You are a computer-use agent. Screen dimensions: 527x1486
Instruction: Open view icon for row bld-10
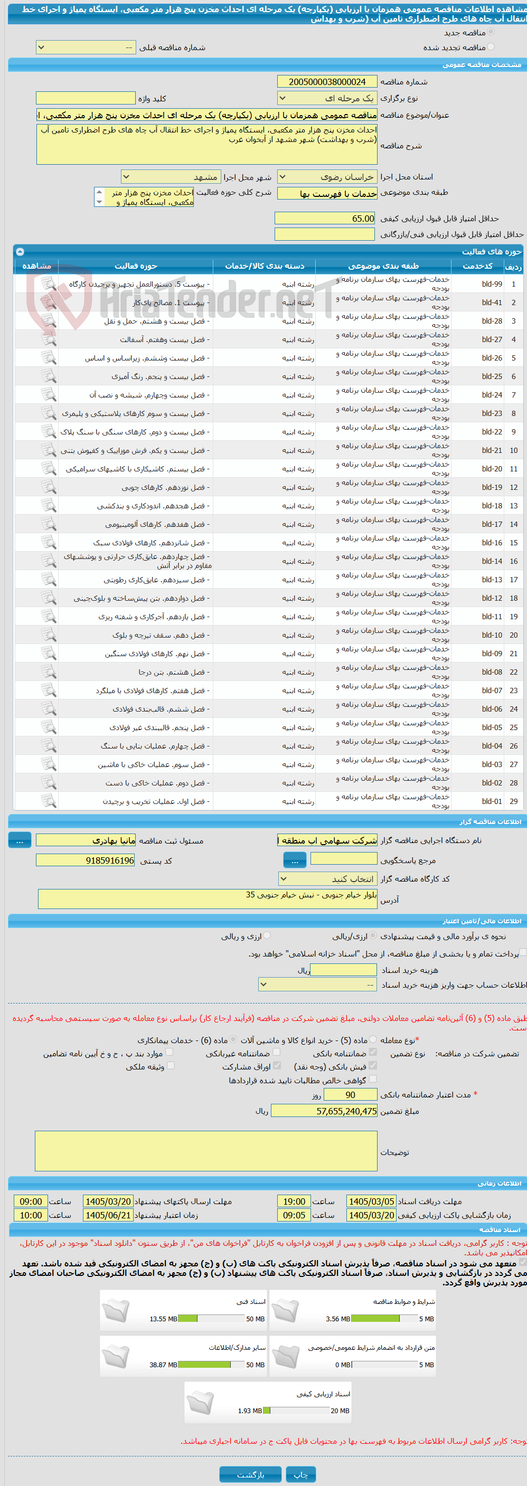pos(49,635)
